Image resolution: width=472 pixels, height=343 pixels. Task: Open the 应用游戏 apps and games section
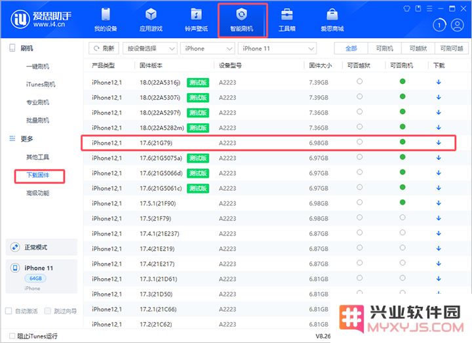(151, 20)
